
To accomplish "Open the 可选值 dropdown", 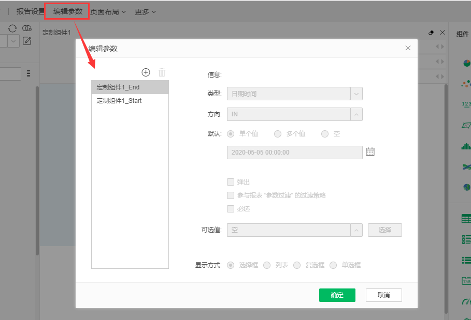I will pos(356,230).
